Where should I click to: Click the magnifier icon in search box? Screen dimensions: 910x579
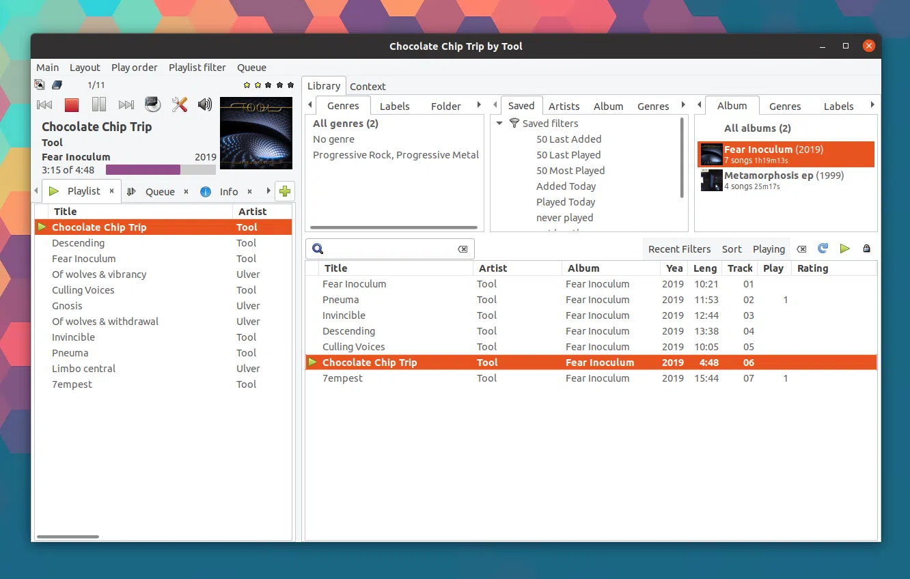click(318, 249)
